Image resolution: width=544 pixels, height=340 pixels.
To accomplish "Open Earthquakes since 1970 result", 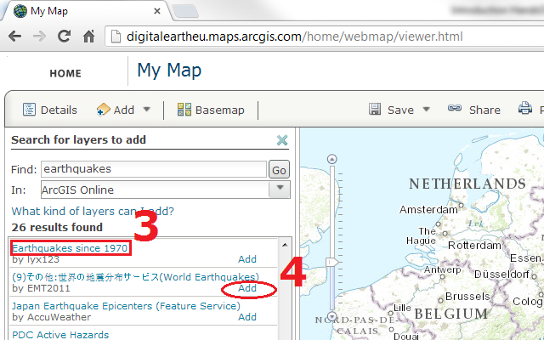I will click(70, 248).
